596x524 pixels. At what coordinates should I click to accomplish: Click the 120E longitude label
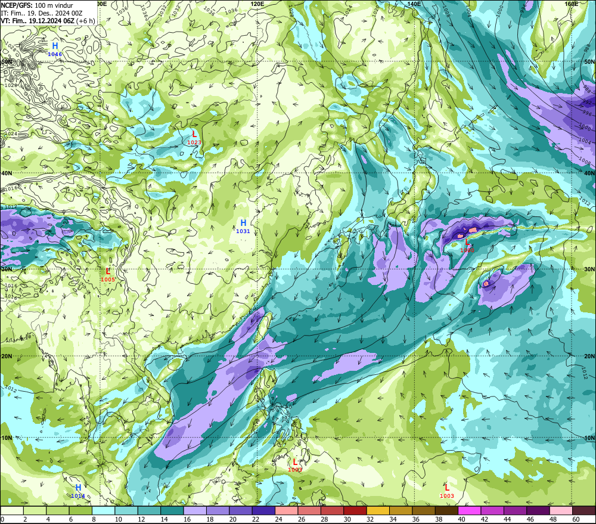click(x=257, y=4)
